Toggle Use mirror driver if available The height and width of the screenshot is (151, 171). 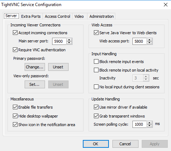click(x=96, y=107)
